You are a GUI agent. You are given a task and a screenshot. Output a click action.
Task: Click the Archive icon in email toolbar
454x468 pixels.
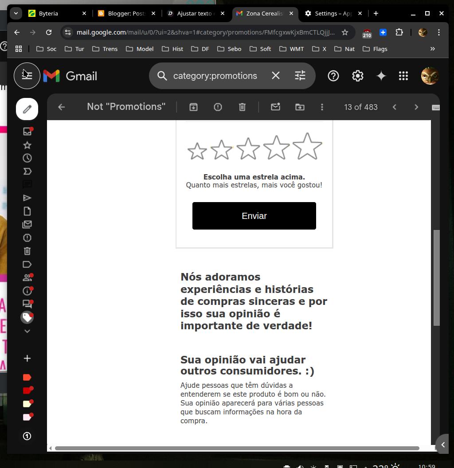coord(193,107)
